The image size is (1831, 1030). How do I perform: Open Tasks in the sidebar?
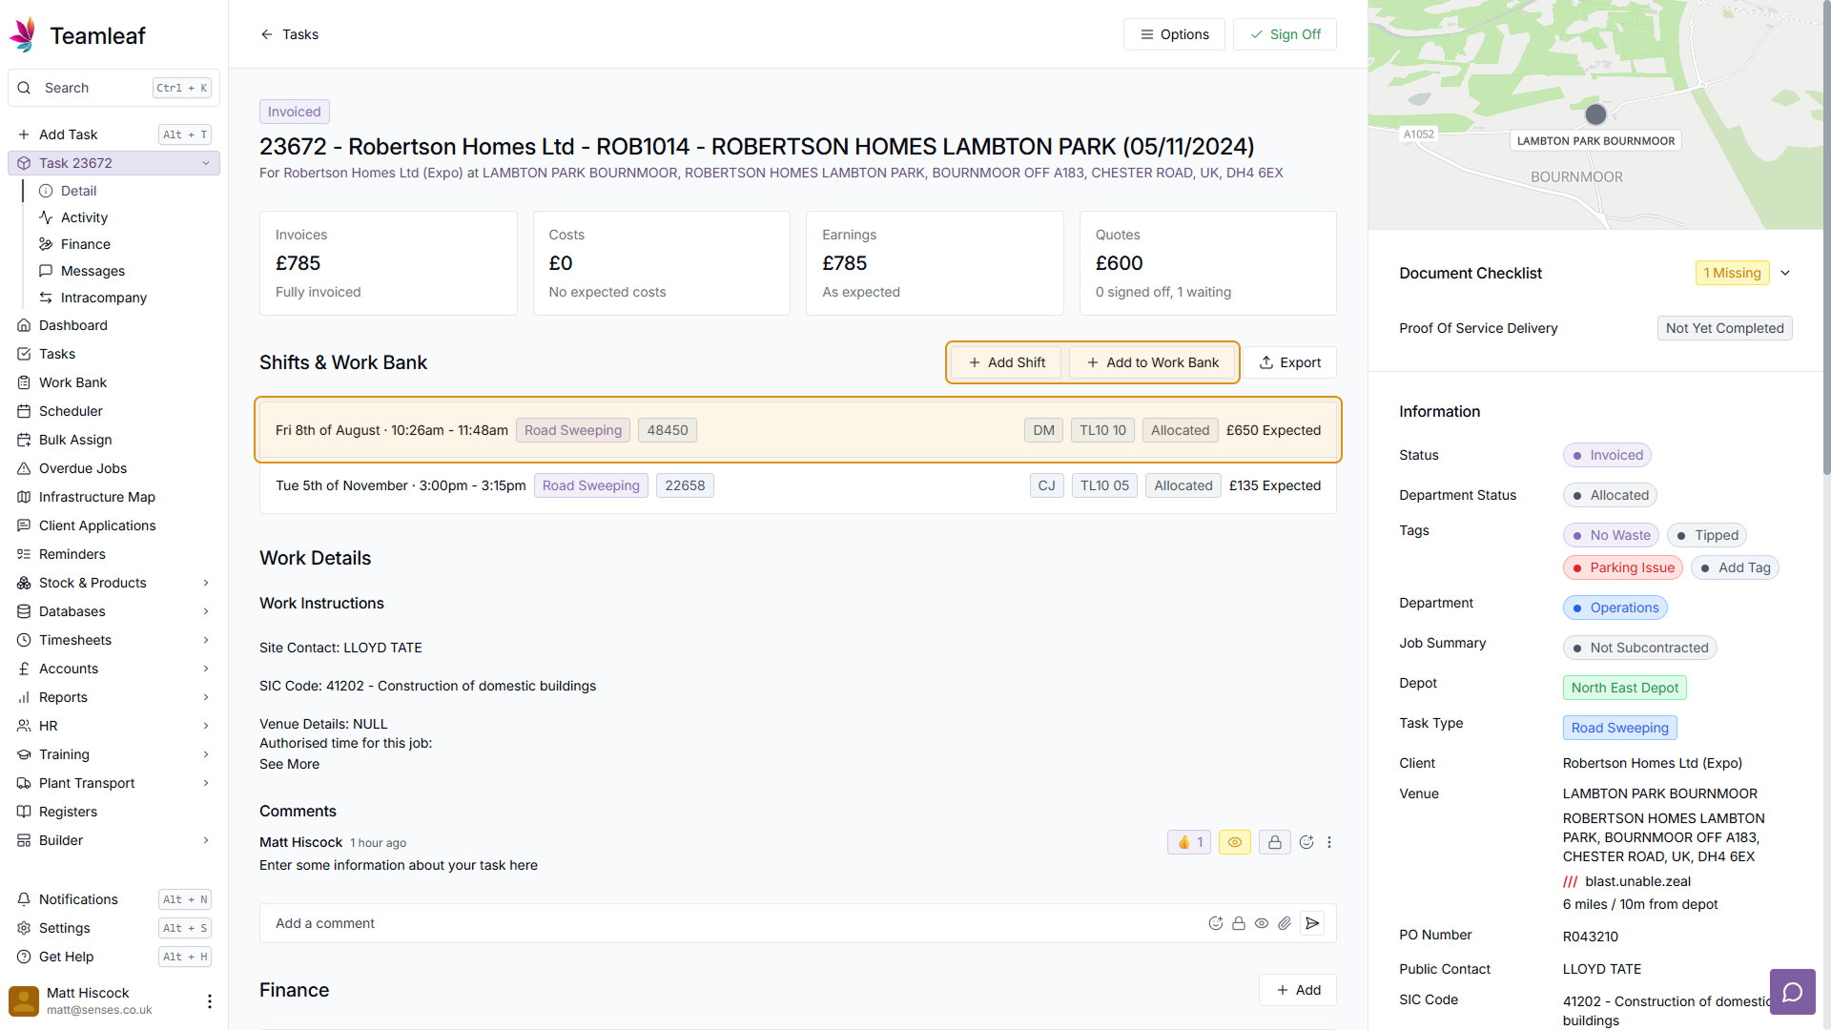114,354
